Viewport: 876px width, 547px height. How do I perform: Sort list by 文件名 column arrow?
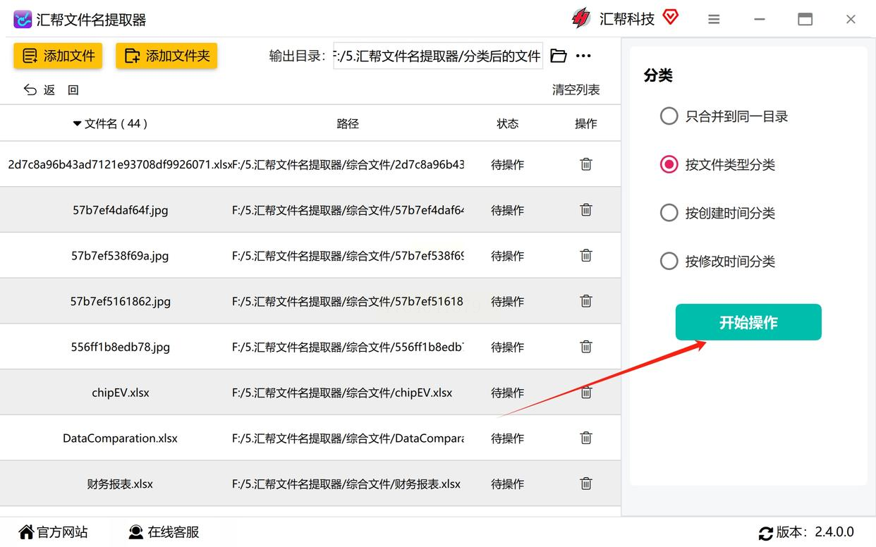tap(77, 123)
